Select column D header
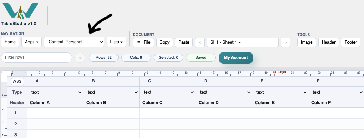Image resolution: width=364 pixels, height=138 pixels. (224, 81)
